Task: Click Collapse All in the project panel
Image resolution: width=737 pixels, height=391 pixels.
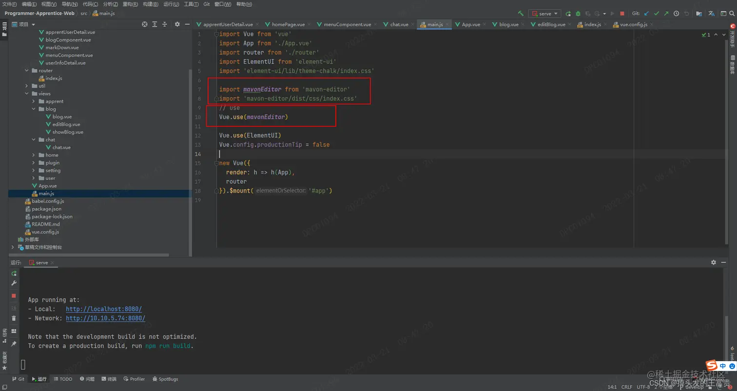Action: pos(165,24)
